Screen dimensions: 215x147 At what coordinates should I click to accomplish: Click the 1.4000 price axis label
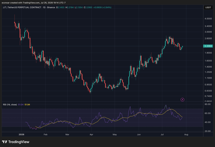(208, 67)
